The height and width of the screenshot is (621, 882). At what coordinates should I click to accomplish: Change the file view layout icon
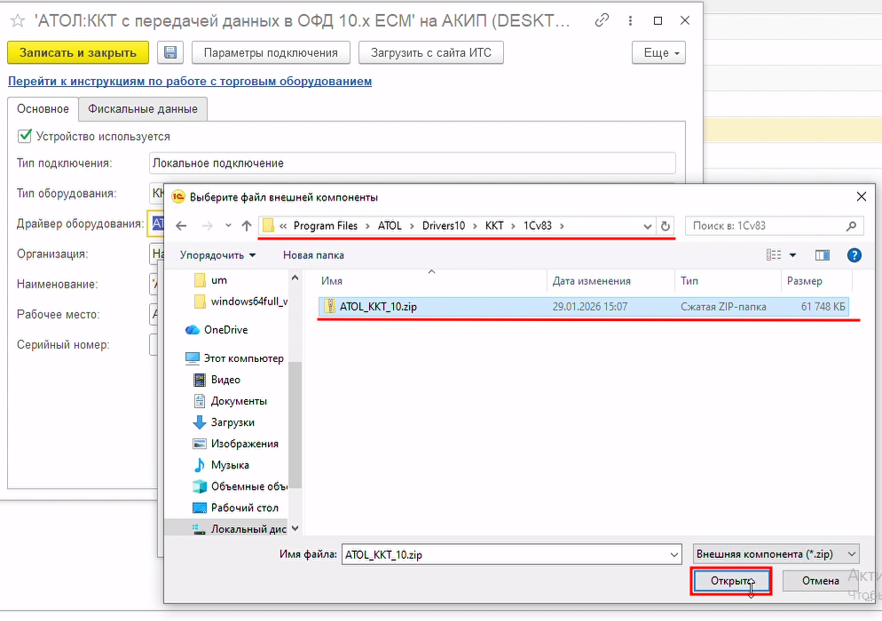tap(774, 255)
